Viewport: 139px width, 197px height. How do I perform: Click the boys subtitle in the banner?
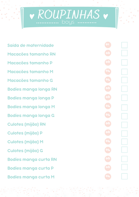[68, 22]
